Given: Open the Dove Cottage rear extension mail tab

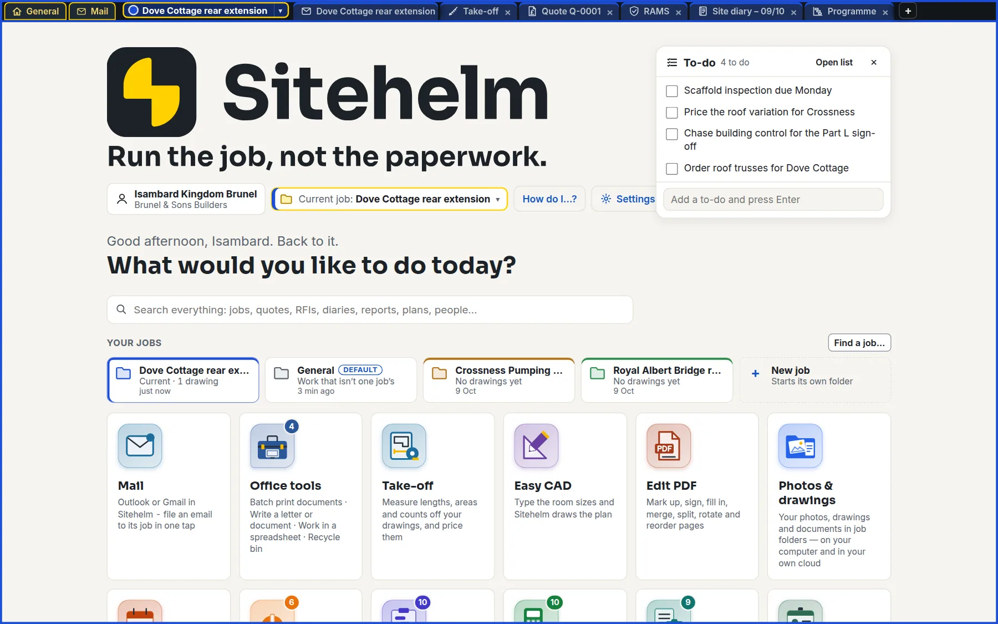Looking at the screenshot, I should point(366,11).
